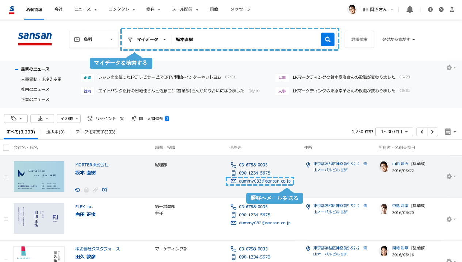Go to the 会社 page
462x262 pixels.
[x=58, y=9]
